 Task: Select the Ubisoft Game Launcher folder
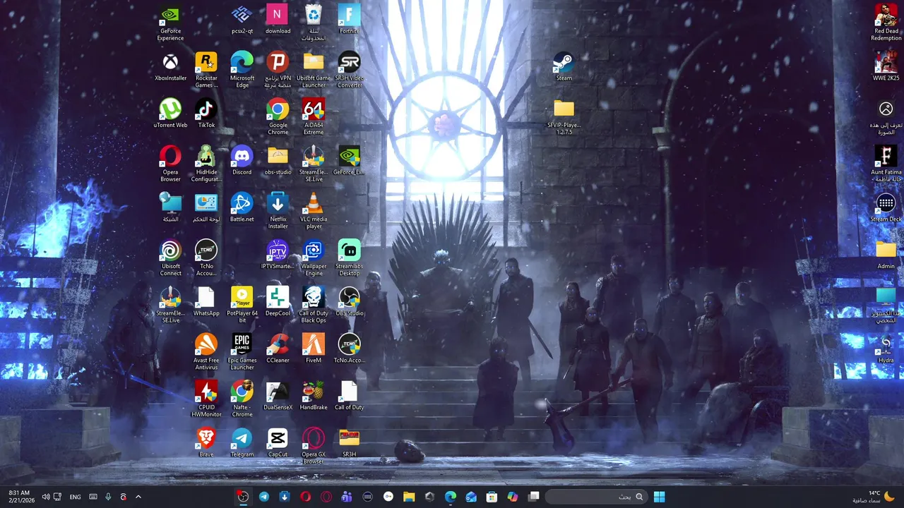(314, 70)
